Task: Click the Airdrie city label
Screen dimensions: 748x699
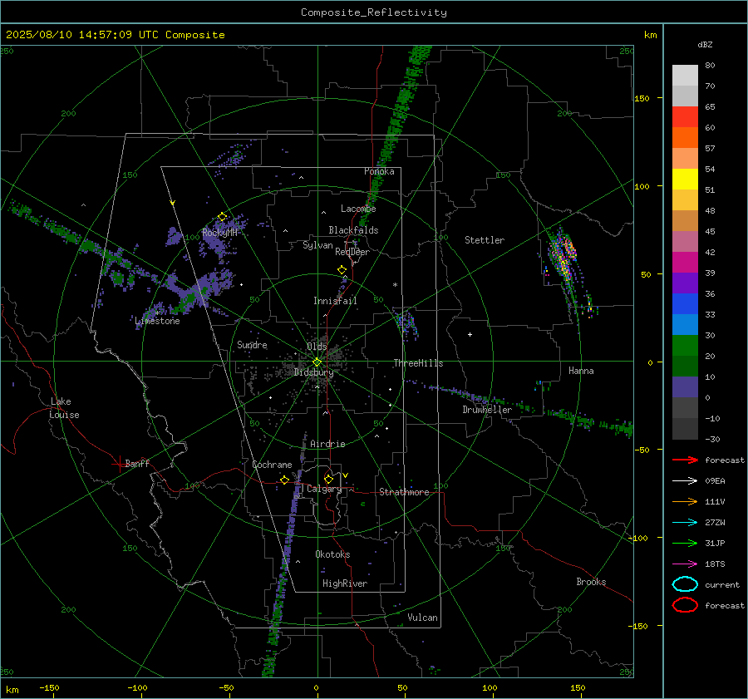Action: [327, 444]
